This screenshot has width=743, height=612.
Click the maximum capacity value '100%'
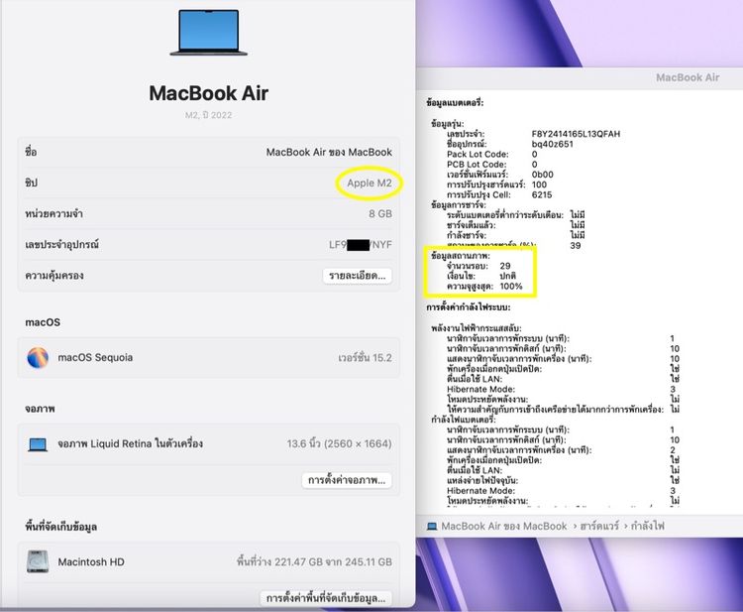point(511,286)
